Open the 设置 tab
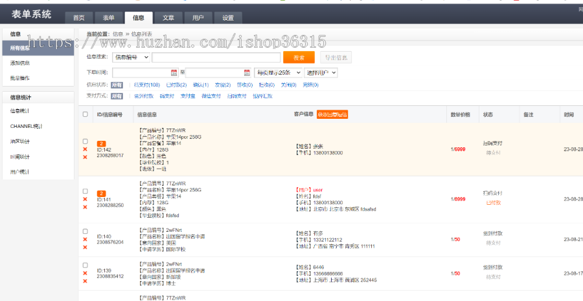Image resolution: width=583 pixels, height=301 pixels. pyautogui.click(x=228, y=18)
